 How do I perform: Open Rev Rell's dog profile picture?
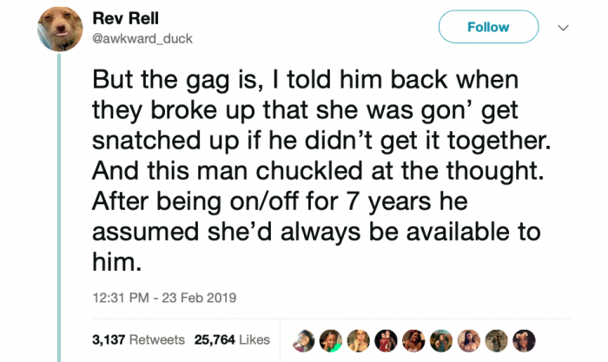click(x=60, y=29)
